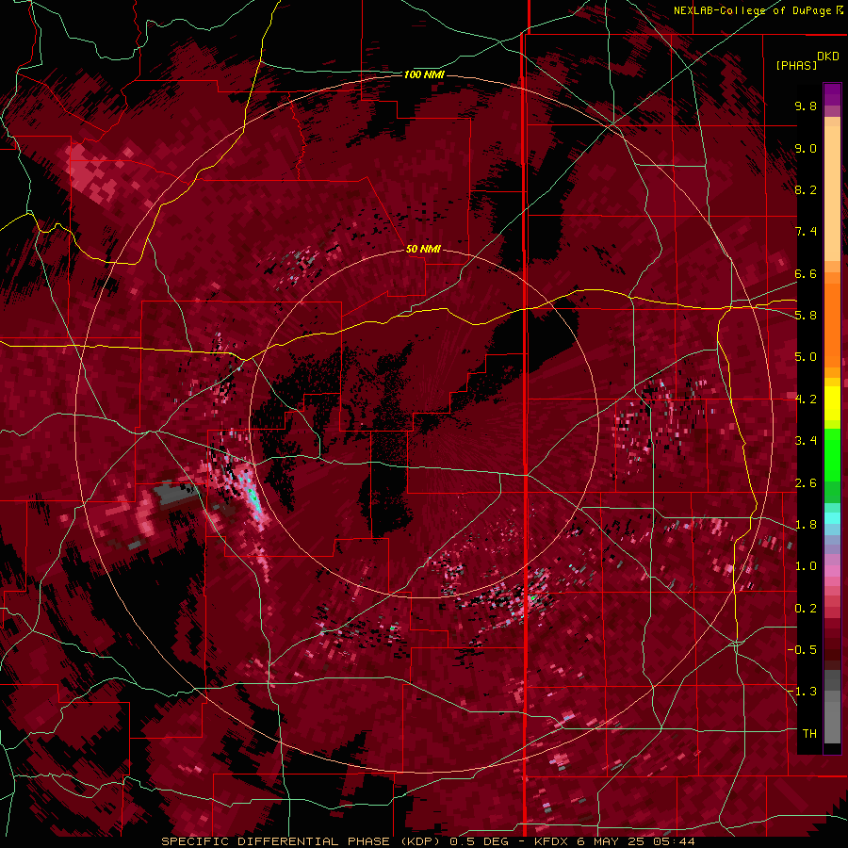
Task: Click the 9.8 value on the color scale
Action: pyautogui.click(x=806, y=106)
